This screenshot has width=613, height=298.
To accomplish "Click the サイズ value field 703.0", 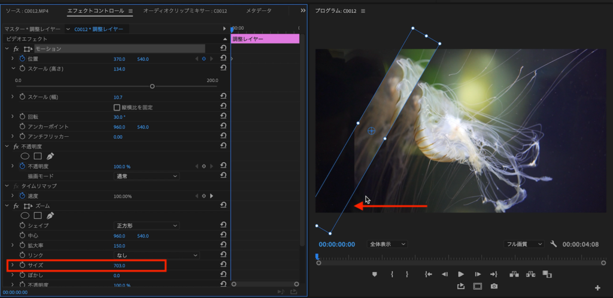I will tap(119, 265).
